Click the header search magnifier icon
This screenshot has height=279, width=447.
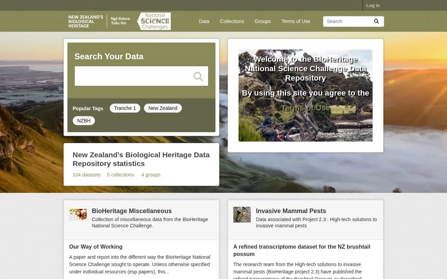[x=376, y=21]
